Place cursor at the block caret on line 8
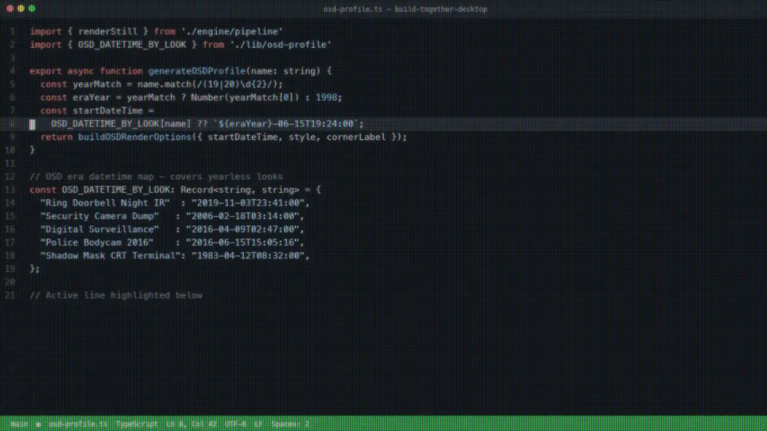767x431 pixels. coord(32,124)
